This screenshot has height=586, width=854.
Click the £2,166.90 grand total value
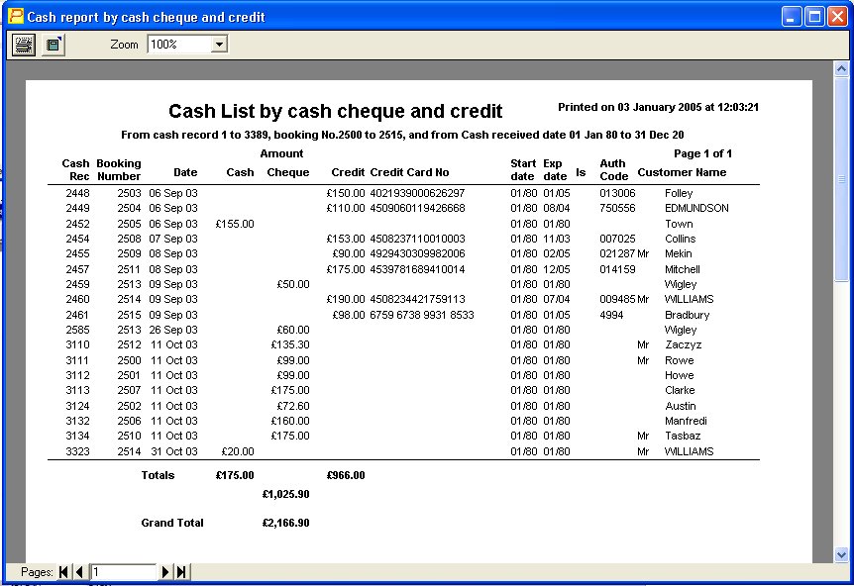[286, 523]
